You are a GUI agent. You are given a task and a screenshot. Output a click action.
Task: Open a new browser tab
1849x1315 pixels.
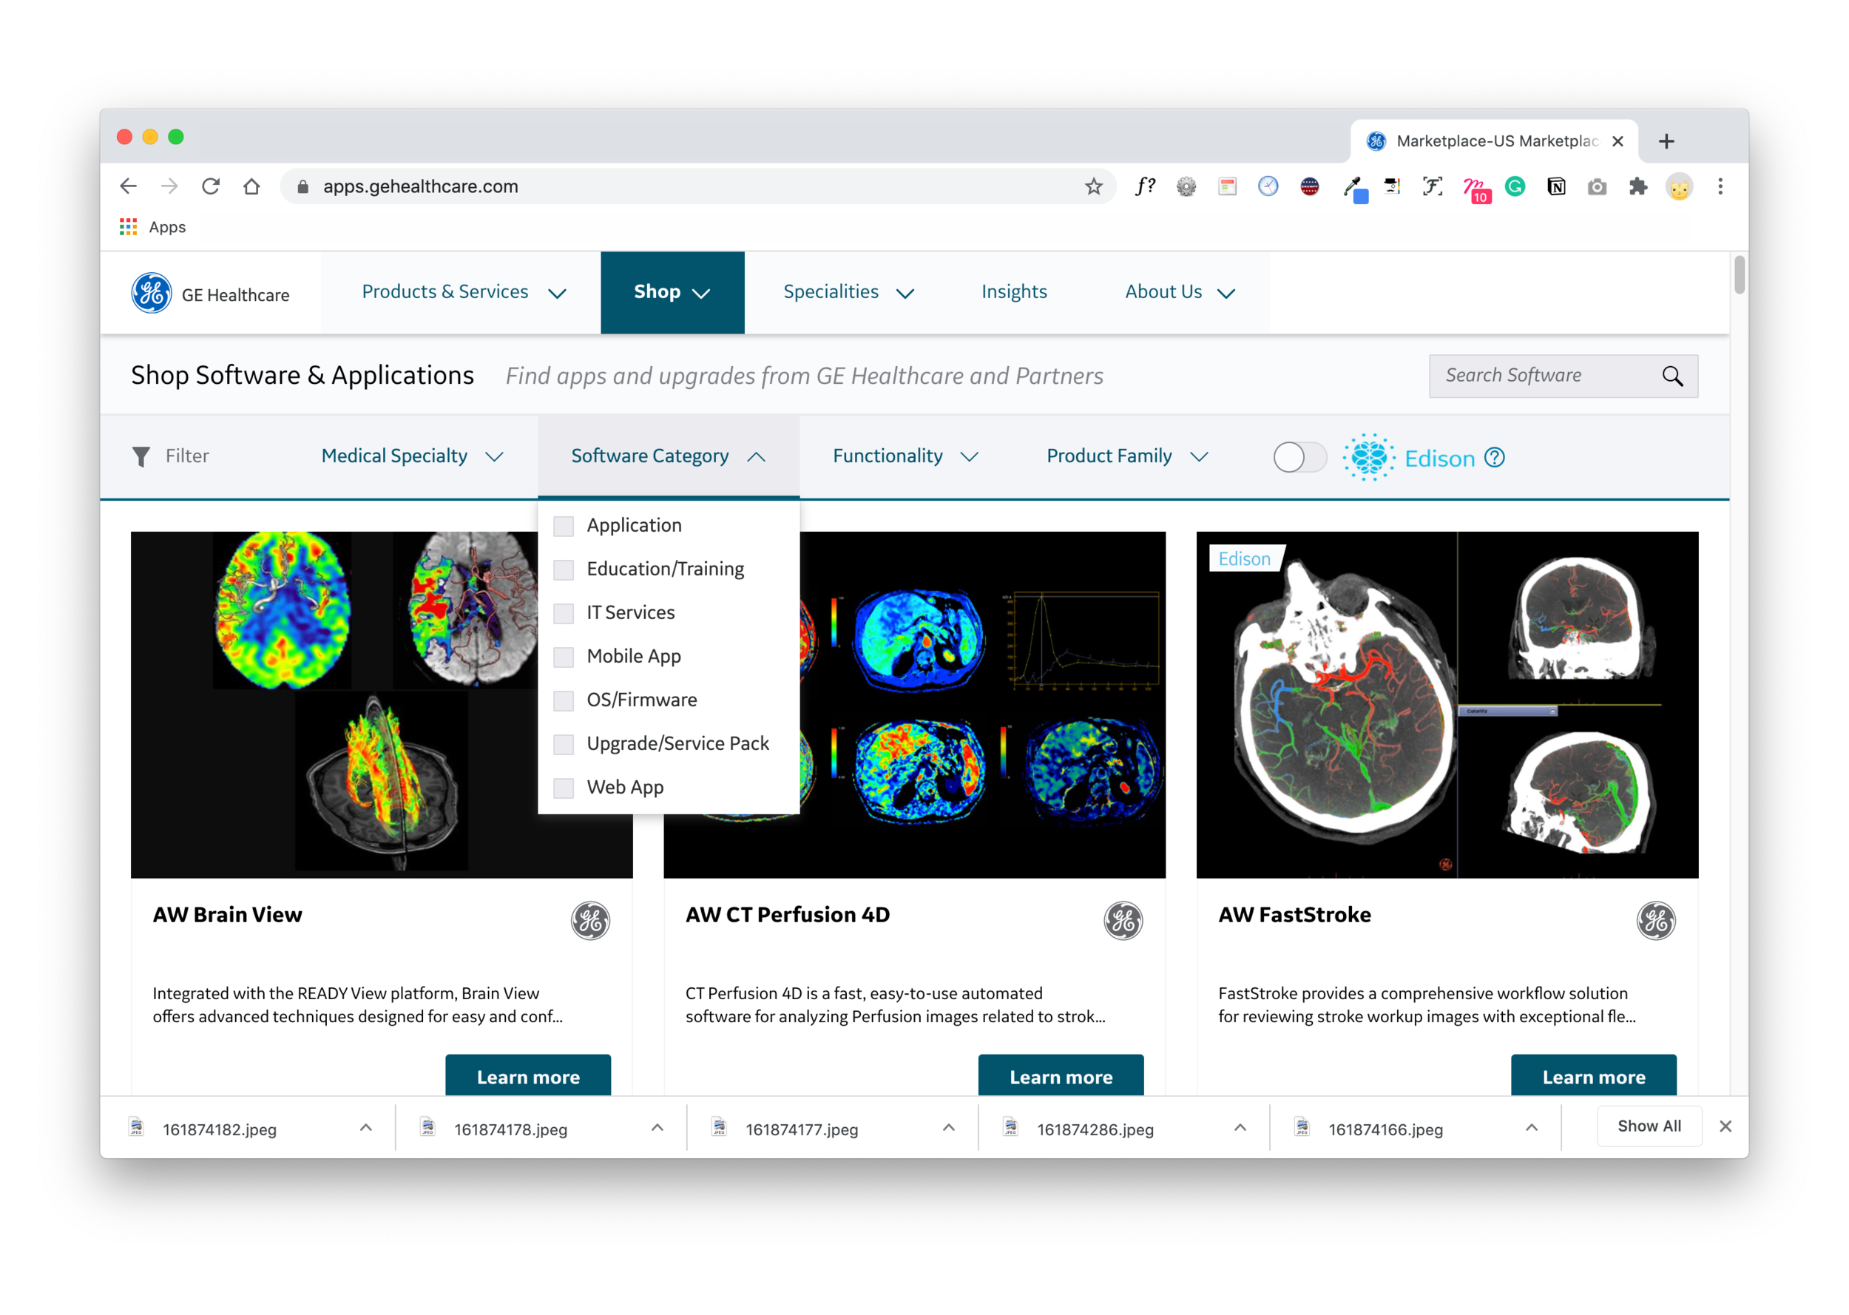1666,142
